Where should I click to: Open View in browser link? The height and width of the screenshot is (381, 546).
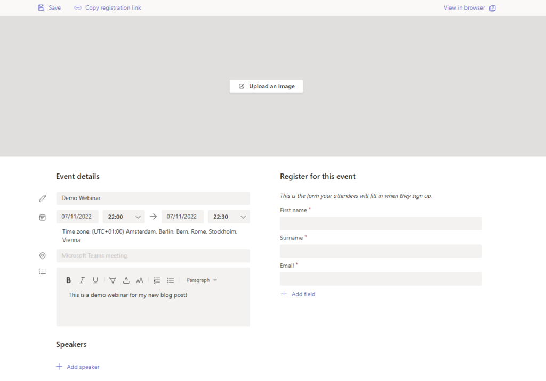pyautogui.click(x=469, y=8)
